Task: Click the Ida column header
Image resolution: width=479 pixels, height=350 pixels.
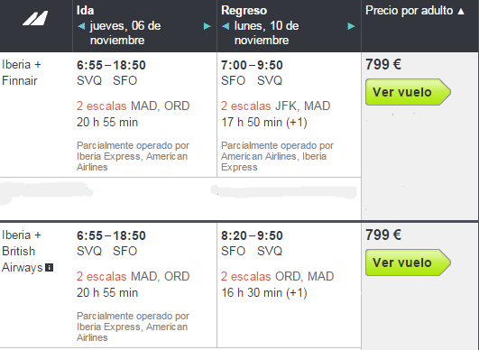Action: [85, 11]
